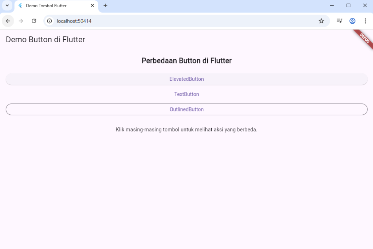Click the back navigation arrow
Viewport: 373px width, 249px height.
8,21
